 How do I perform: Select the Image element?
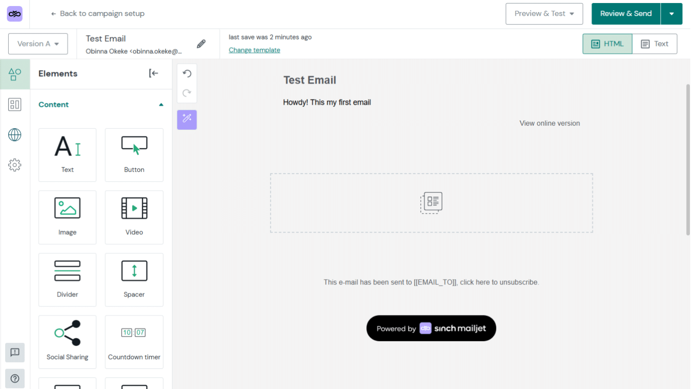point(67,217)
